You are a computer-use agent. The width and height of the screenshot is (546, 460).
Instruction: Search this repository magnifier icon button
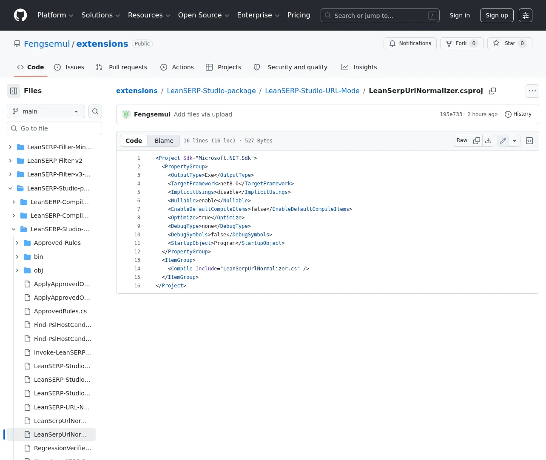[95, 111]
